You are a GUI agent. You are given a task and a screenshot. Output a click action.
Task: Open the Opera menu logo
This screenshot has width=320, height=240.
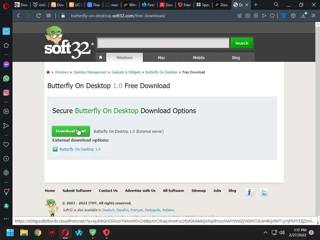[x=6, y=6]
